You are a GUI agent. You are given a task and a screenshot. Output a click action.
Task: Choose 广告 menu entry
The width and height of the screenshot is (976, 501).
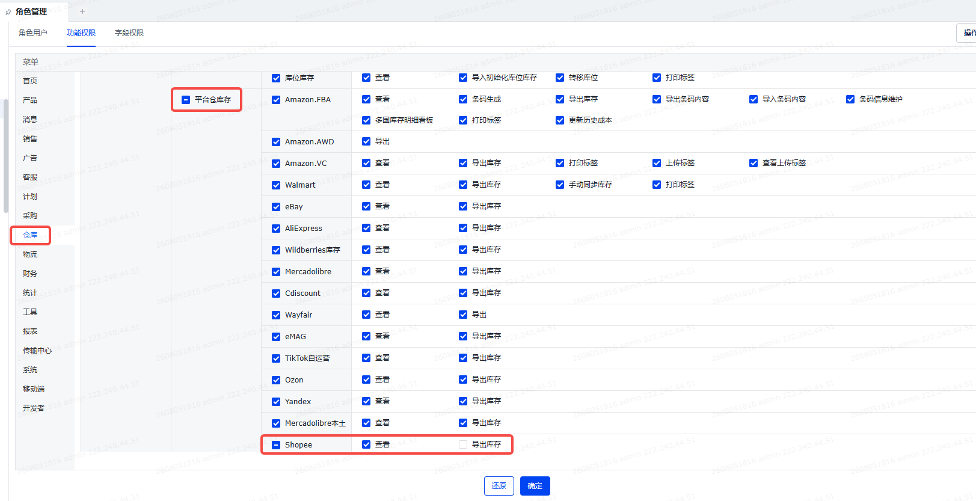point(30,158)
